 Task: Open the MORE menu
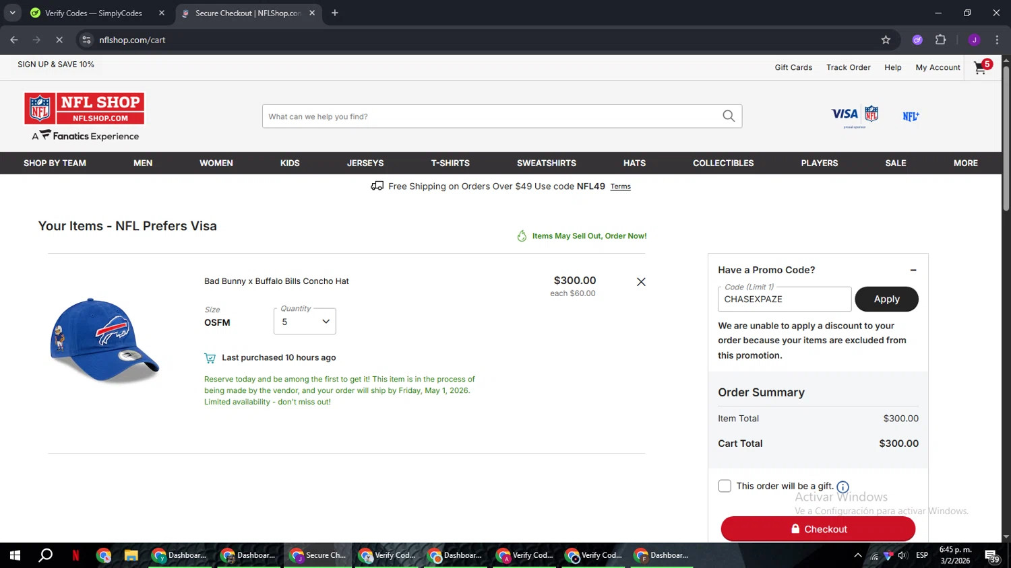(x=965, y=163)
